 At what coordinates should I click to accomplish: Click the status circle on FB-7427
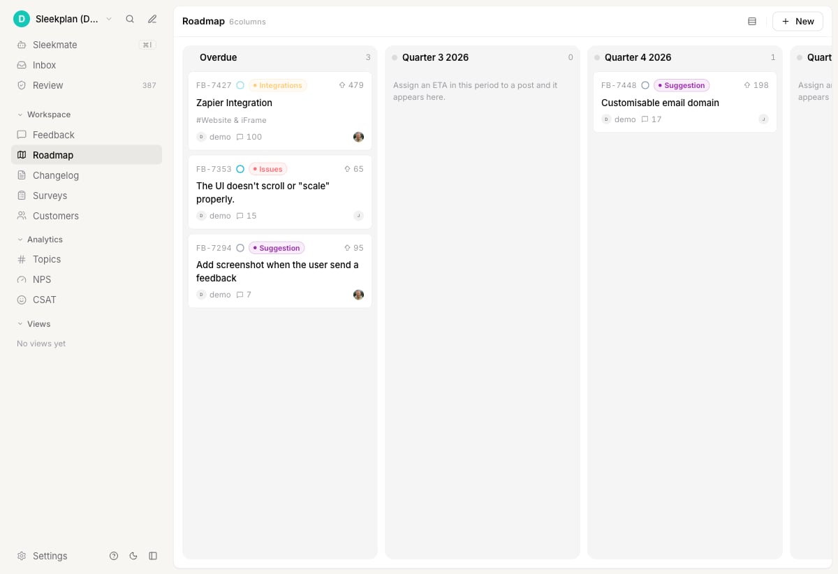[240, 85]
